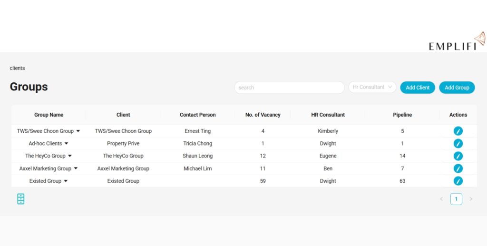This screenshot has height=246, width=487.
Task: Click edit pencil for Ad-hoc Clients
Action: (458, 144)
